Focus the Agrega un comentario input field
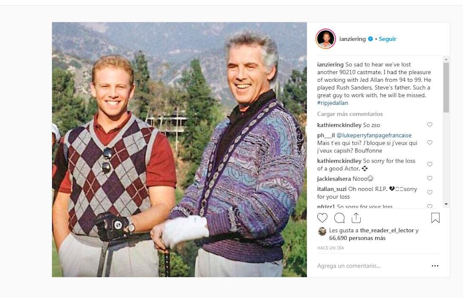Image resolution: width=463 pixels, height=298 pixels. coord(372,266)
